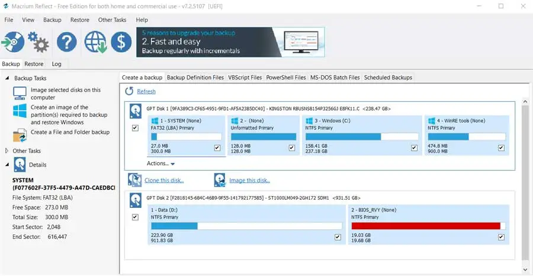The width and height of the screenshot is (533, 276).
Task: Click the File and Folder backup icon
Action: coord(20,135)
